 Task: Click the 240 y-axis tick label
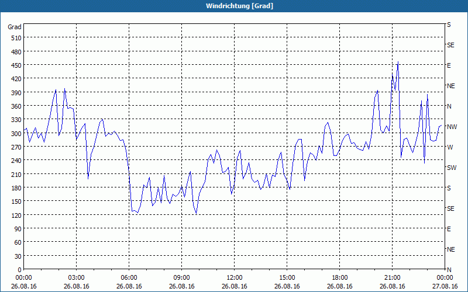coord(16,161)
